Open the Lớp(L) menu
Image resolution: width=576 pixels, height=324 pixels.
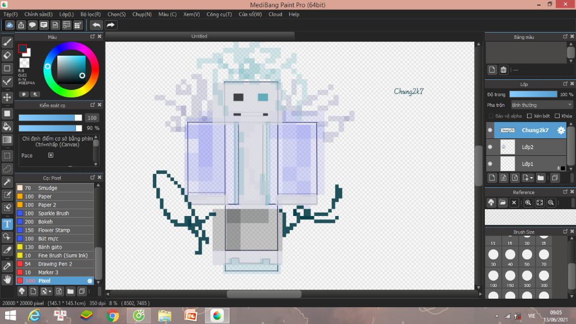pos(66,14)
